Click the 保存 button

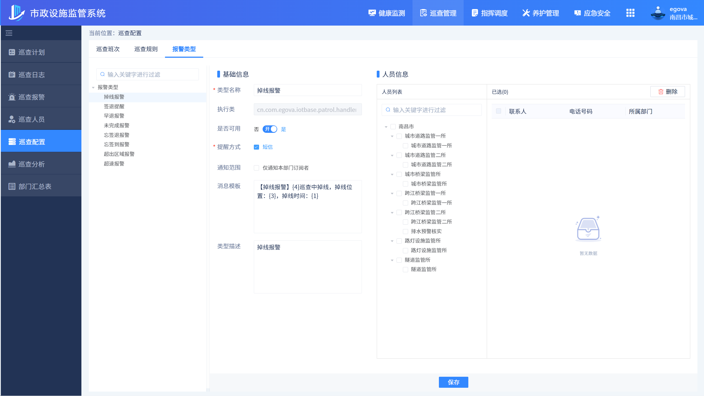453,382
